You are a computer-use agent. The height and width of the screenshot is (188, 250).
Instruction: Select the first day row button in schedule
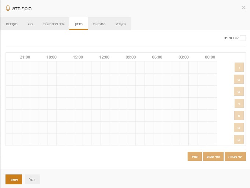(x=239, y=67)
